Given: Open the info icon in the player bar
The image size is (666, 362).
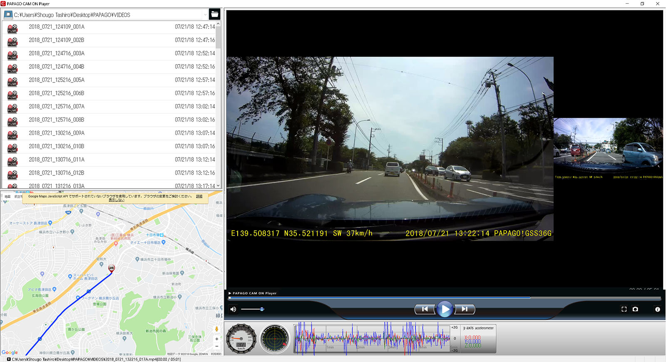Looking at the screenshot, I should (x=658, y=309).
